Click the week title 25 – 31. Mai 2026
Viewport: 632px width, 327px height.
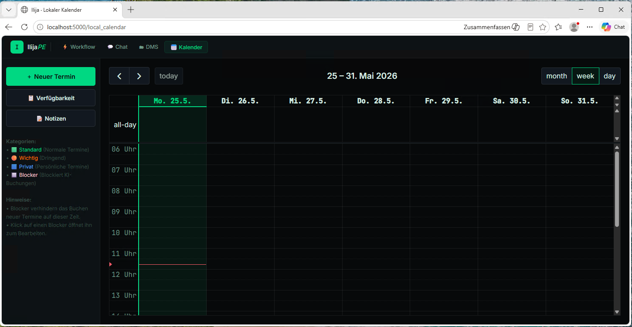[362, 76]
